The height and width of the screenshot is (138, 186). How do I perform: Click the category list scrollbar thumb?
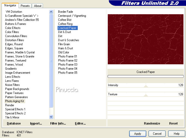click(51, 60)
